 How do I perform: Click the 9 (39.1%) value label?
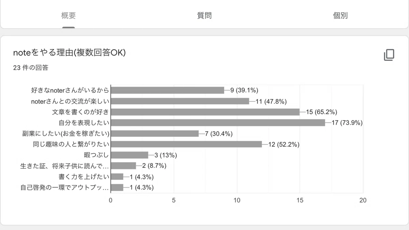click(244, 90)
